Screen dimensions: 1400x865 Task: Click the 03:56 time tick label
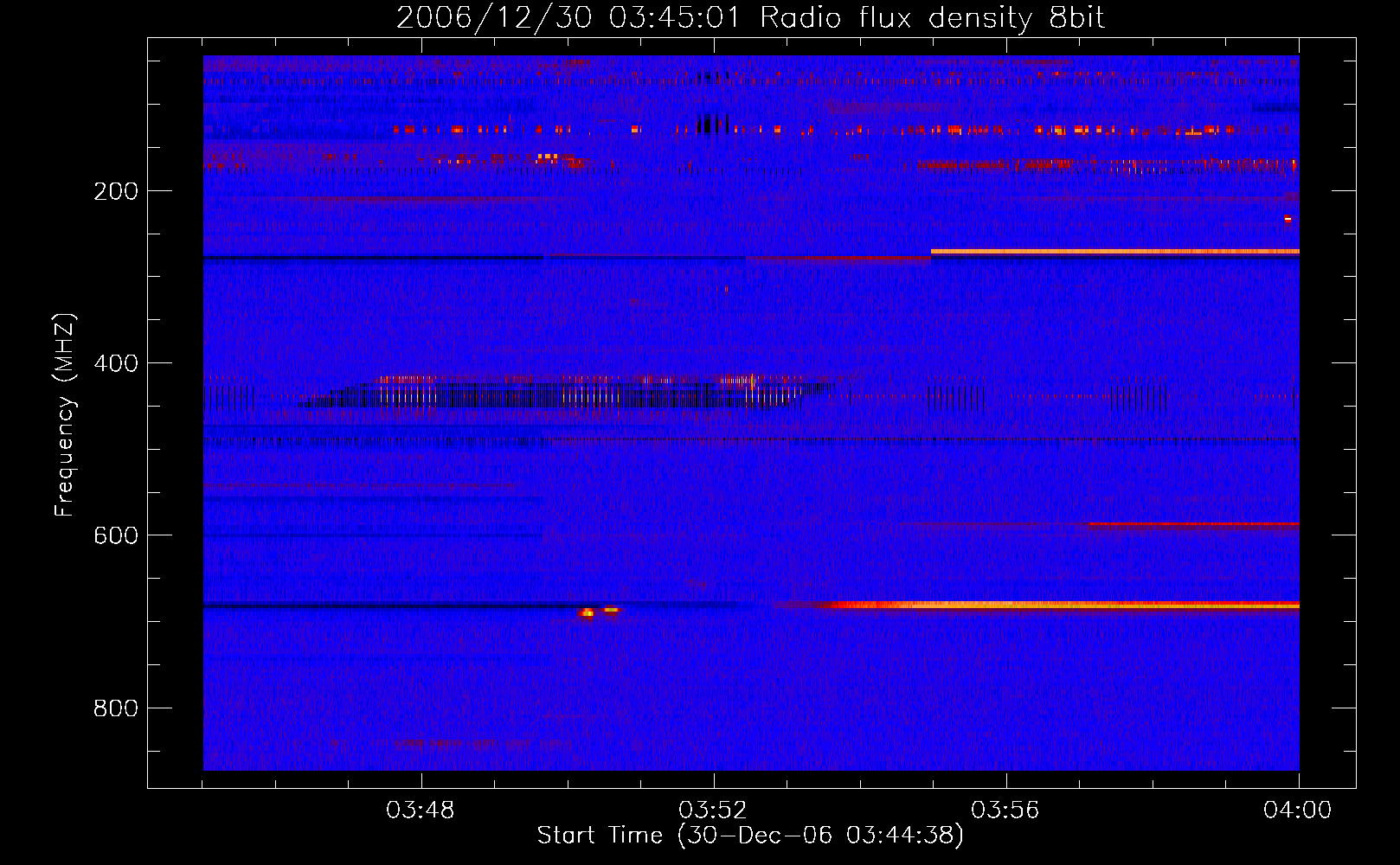(x=1005, y=811)
